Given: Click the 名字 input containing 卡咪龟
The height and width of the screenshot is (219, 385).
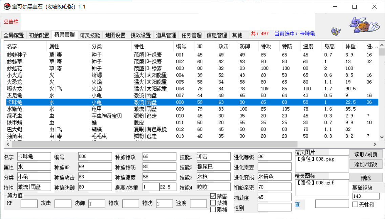Looking at the screenshot, I should pos(34,156).
